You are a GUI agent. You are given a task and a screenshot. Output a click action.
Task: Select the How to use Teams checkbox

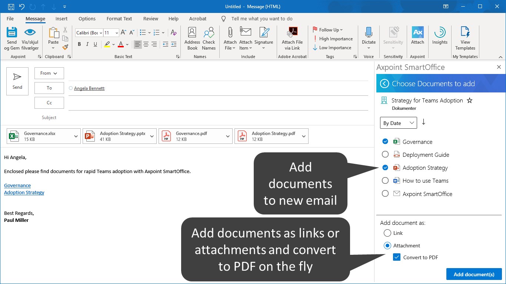(x=385, y=180)
